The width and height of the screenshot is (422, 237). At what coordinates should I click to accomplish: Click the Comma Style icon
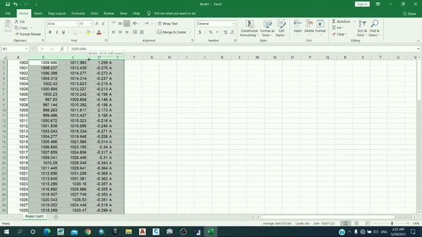tap(217, 32)
